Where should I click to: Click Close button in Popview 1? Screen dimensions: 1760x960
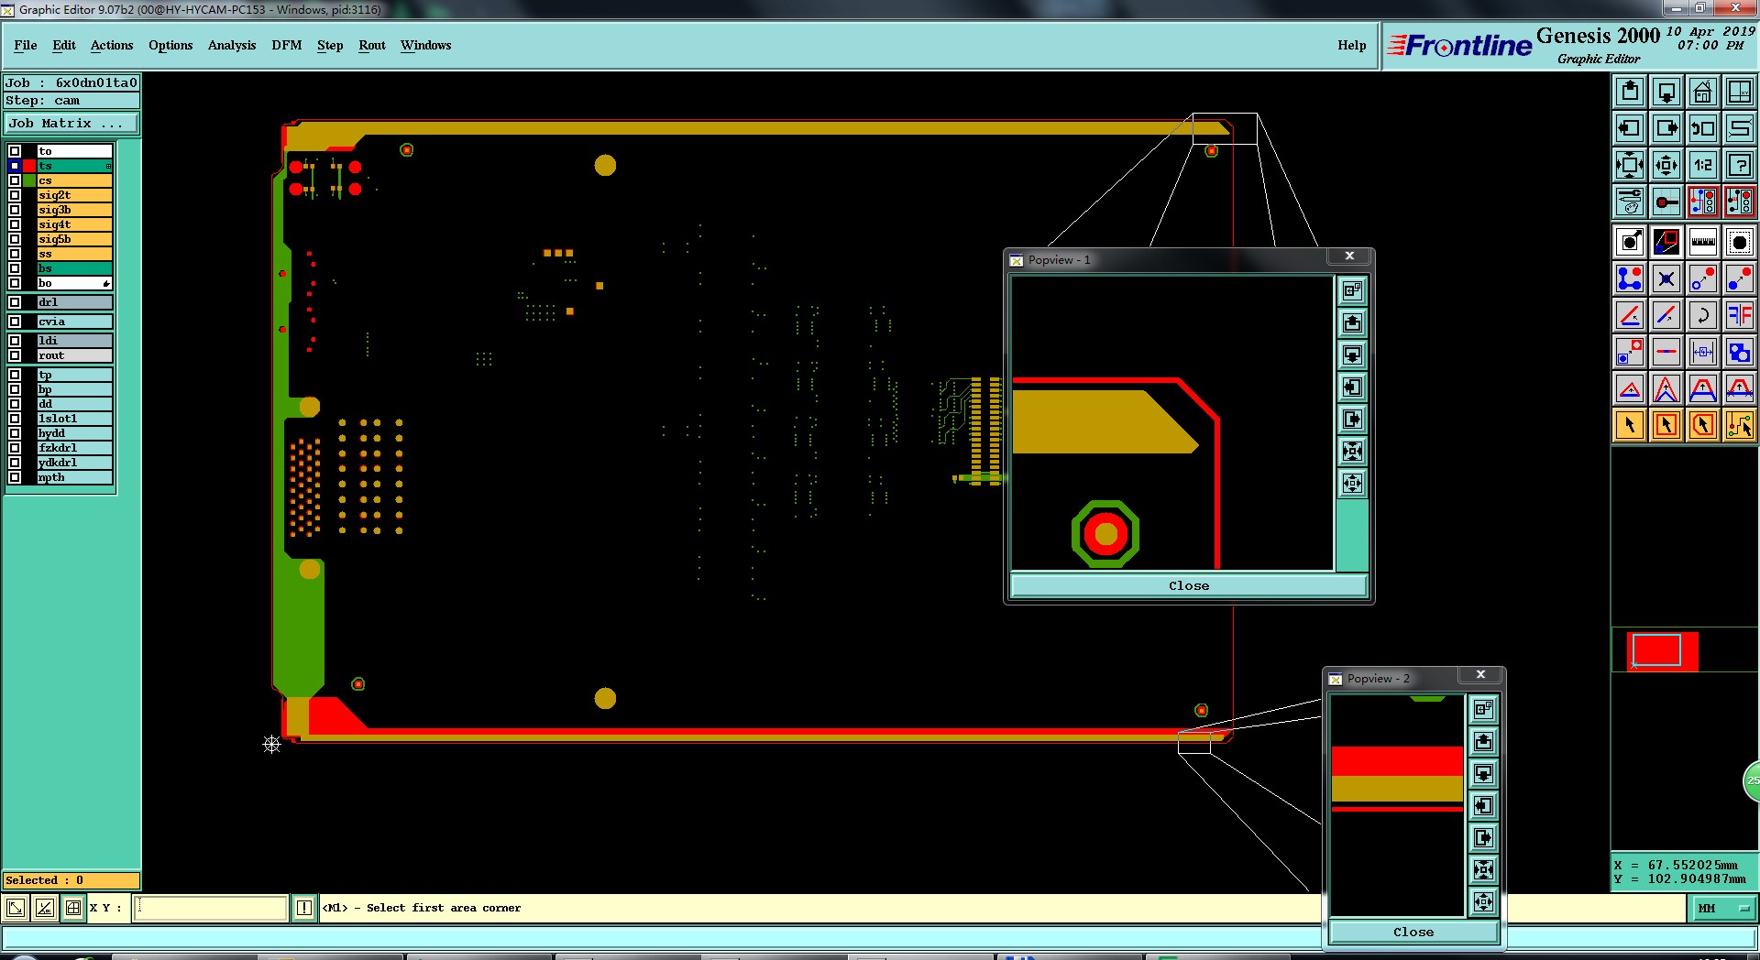click(1189, 586)
